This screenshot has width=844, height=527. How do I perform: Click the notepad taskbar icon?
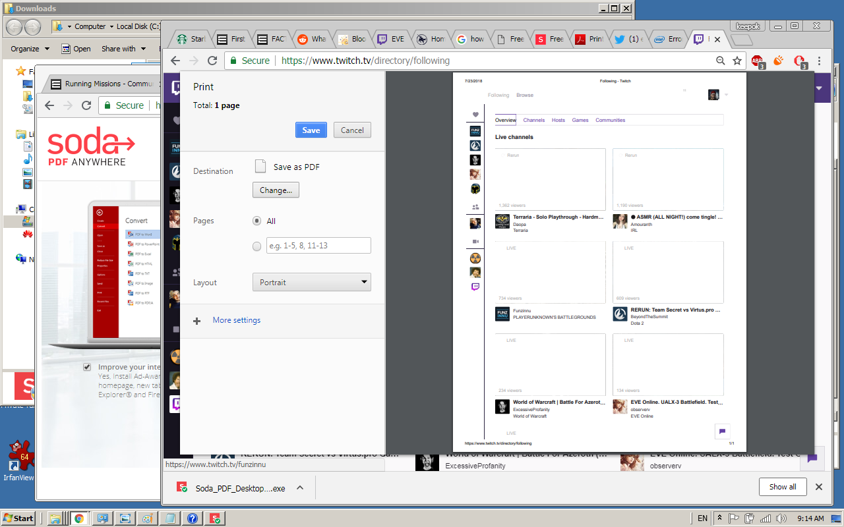tap(169, 518)
